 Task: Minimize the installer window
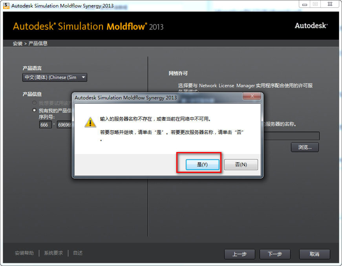point(305,4)
